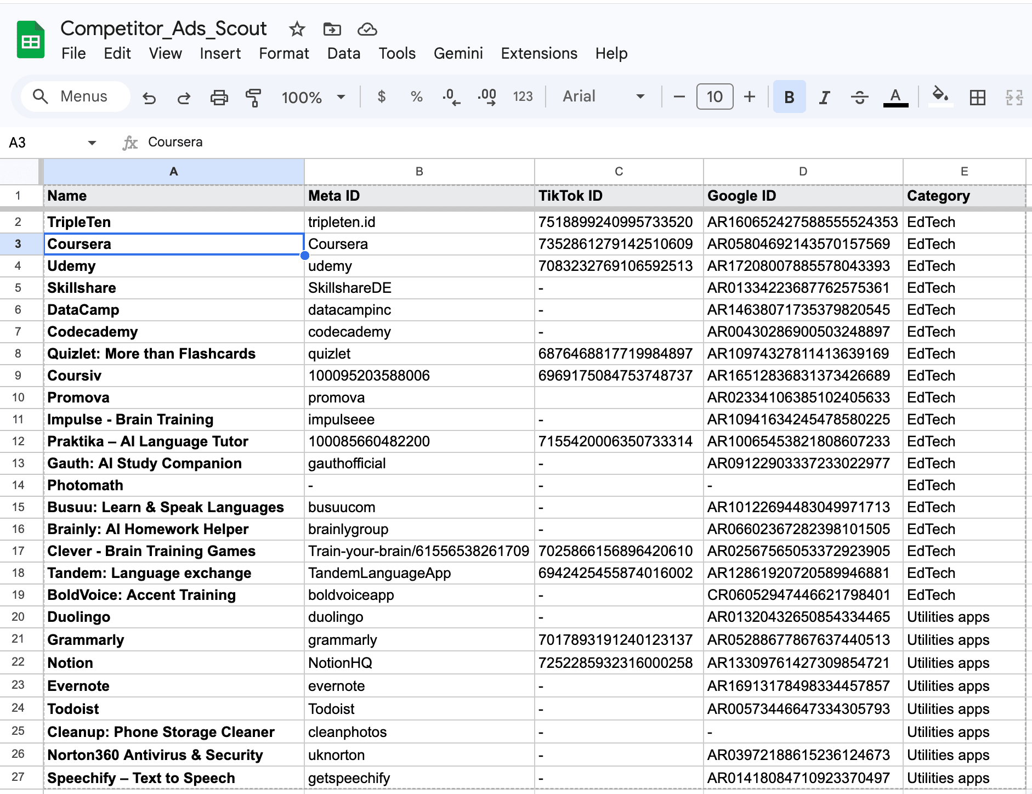Viewport: 1032px width, 794px height.
Task: Open the text color picker
Action: (x=895, y=97)
